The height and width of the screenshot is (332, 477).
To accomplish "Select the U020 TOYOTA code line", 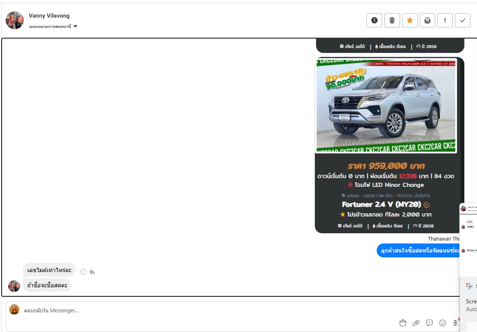I will (x=386, y=196).
